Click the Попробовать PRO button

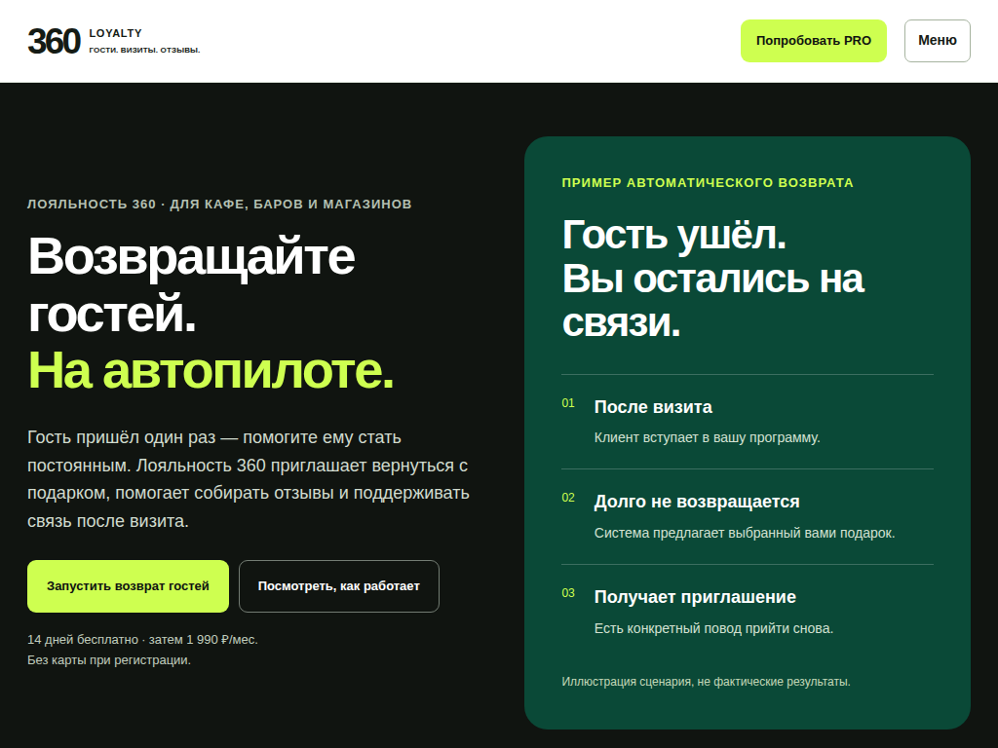click(814, 41)
